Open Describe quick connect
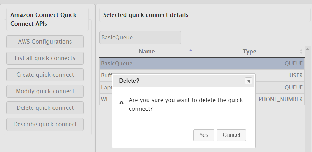The image size is (312, 152). 45,124
